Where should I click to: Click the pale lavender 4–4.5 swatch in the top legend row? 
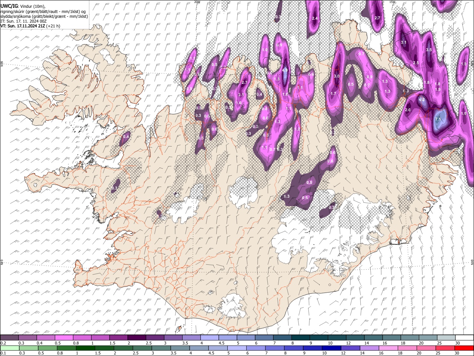click(x=209, y=337)
